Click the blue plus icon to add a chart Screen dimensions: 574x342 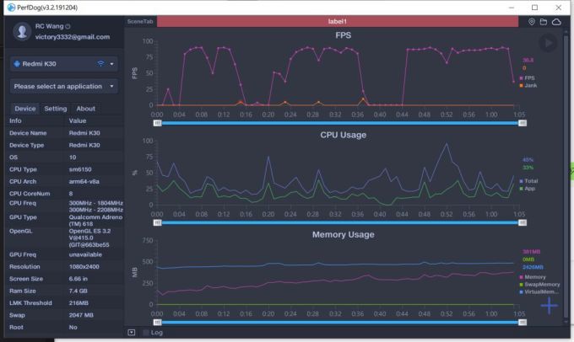(550, 306)
